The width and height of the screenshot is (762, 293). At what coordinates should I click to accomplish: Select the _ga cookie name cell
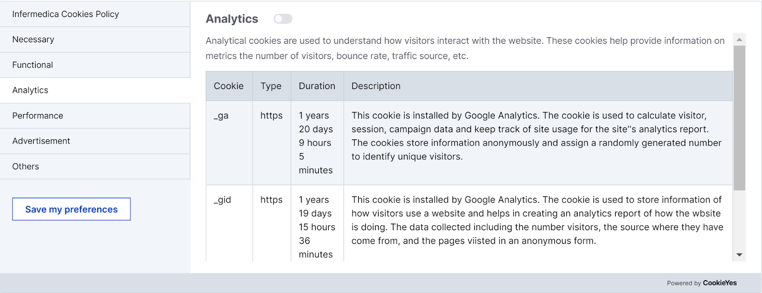click(221, 116)
